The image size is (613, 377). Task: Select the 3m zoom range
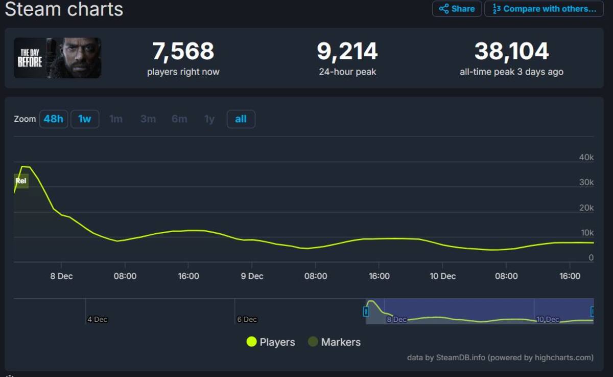pyautogui.click(x=148, y=119)
